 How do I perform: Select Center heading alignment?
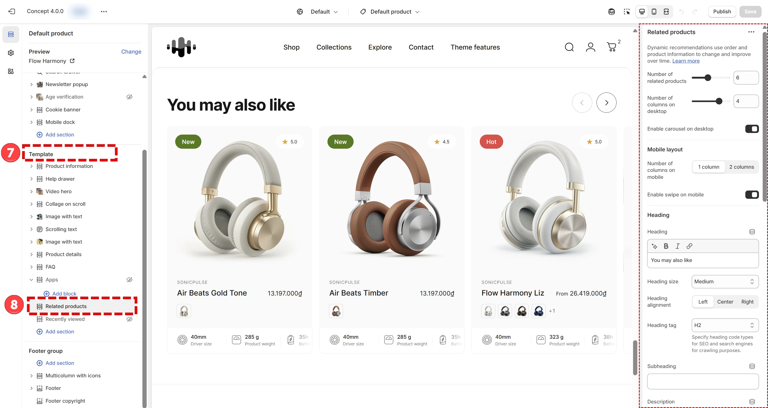point(725,302)
